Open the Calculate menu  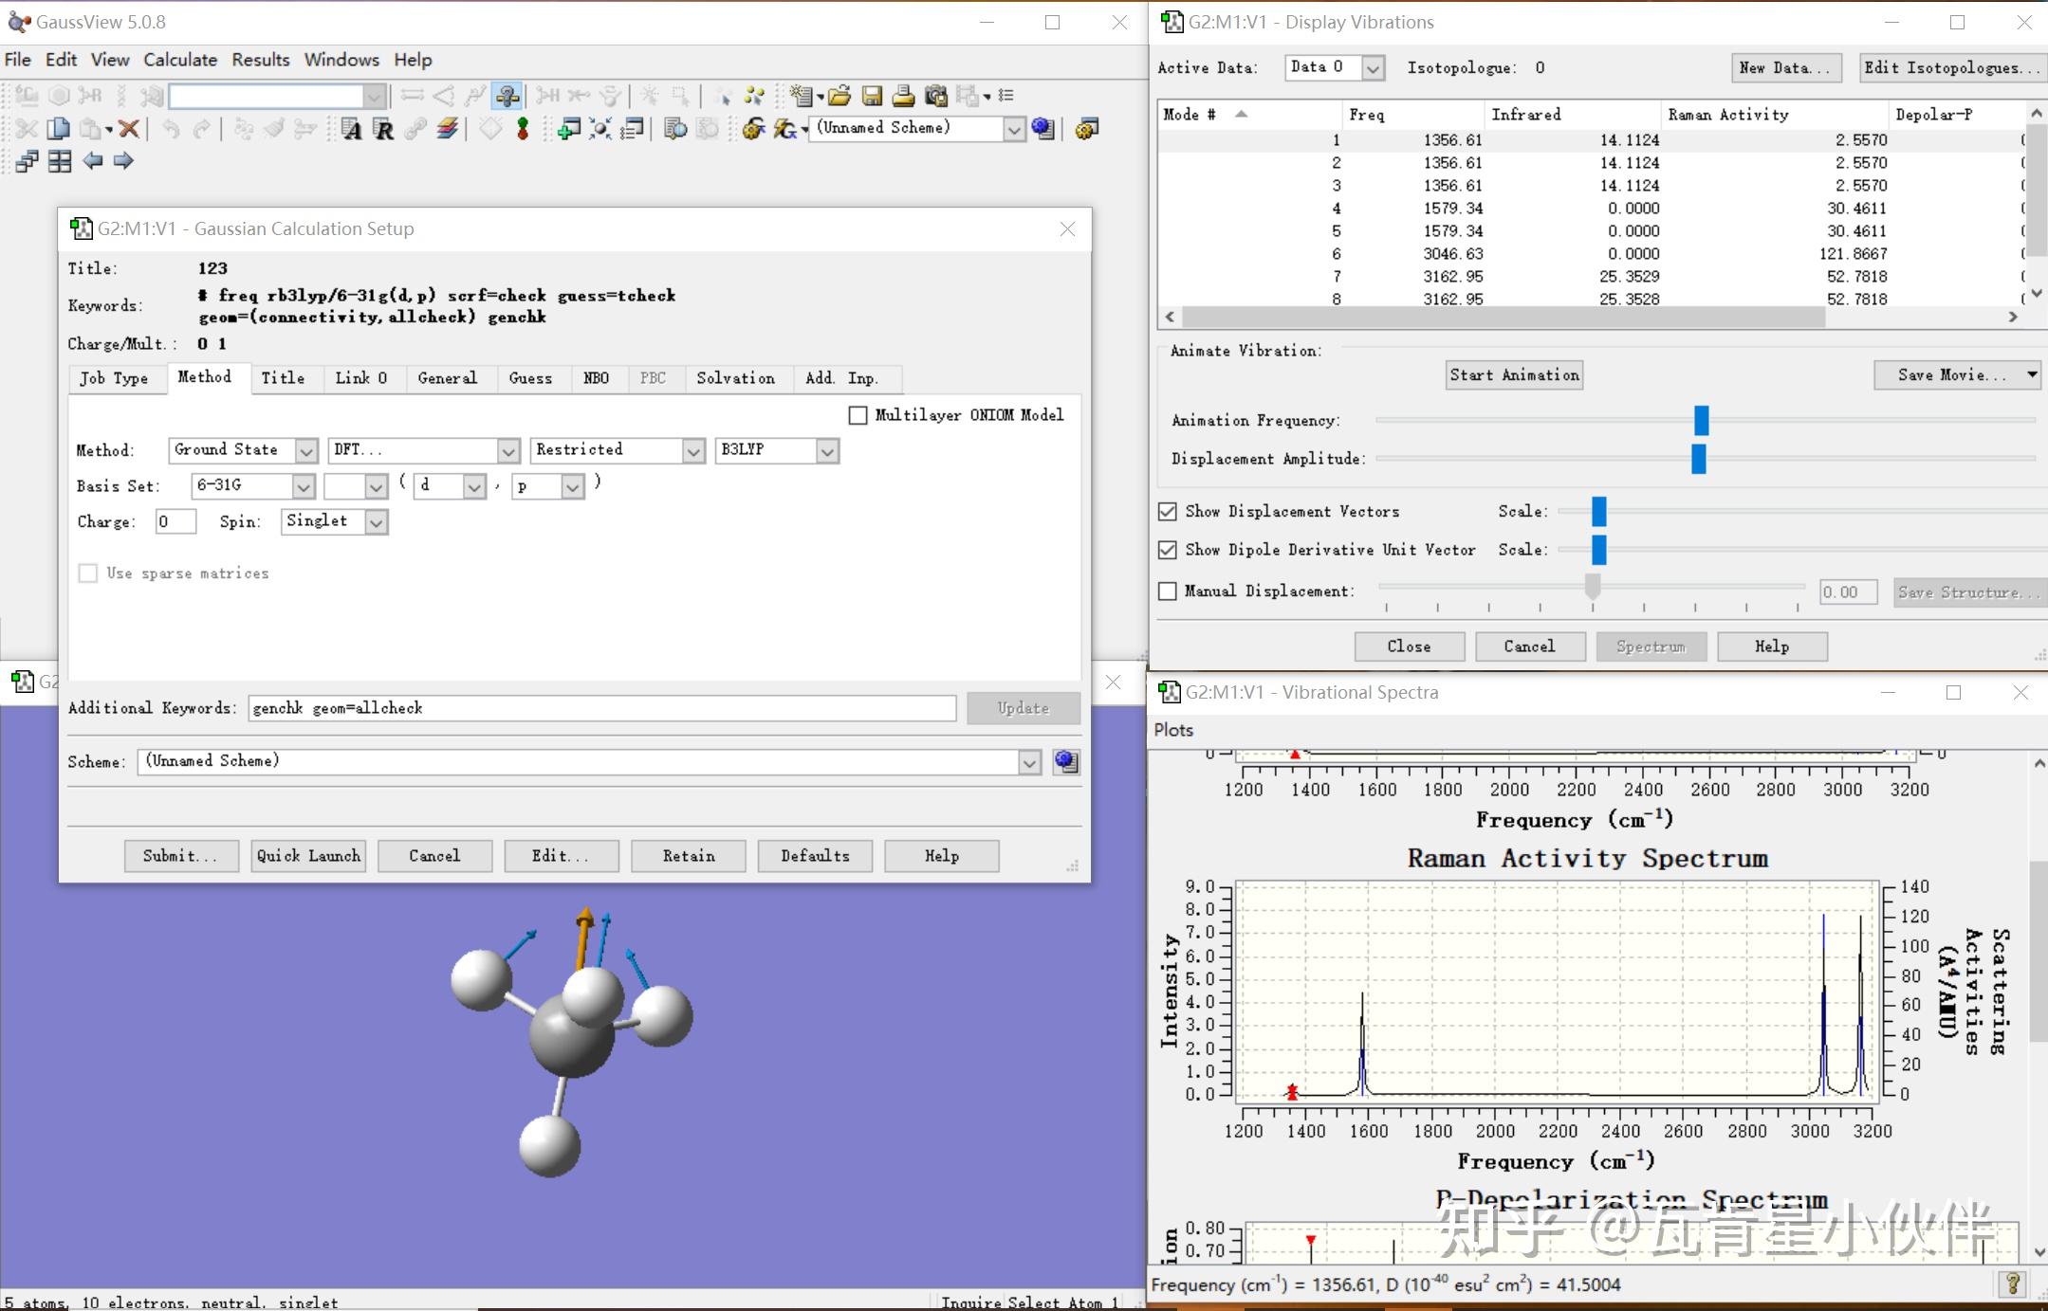(x=180, y=60)
